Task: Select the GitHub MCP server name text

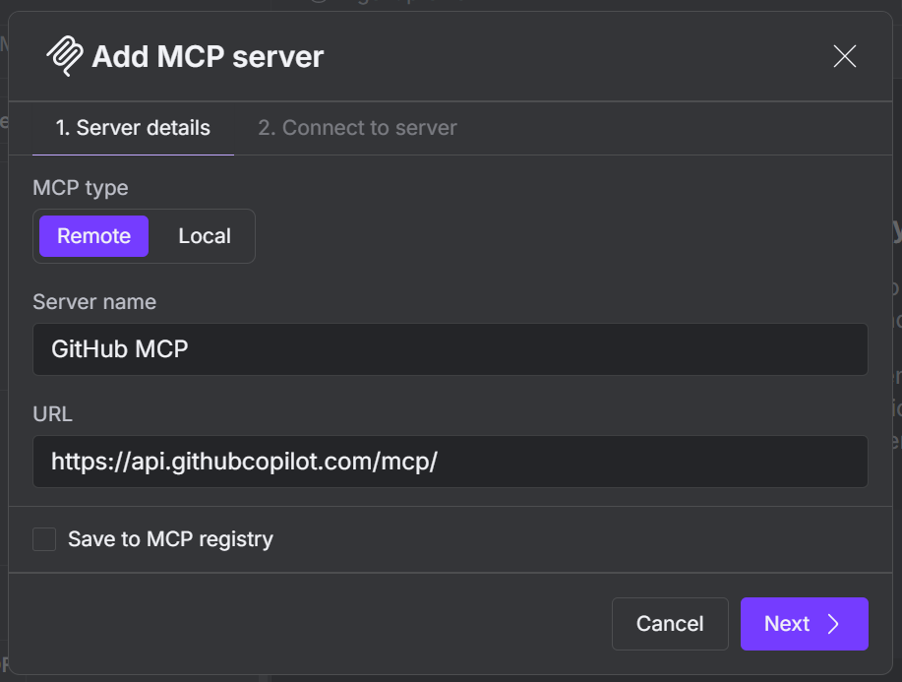Action: 120,349
